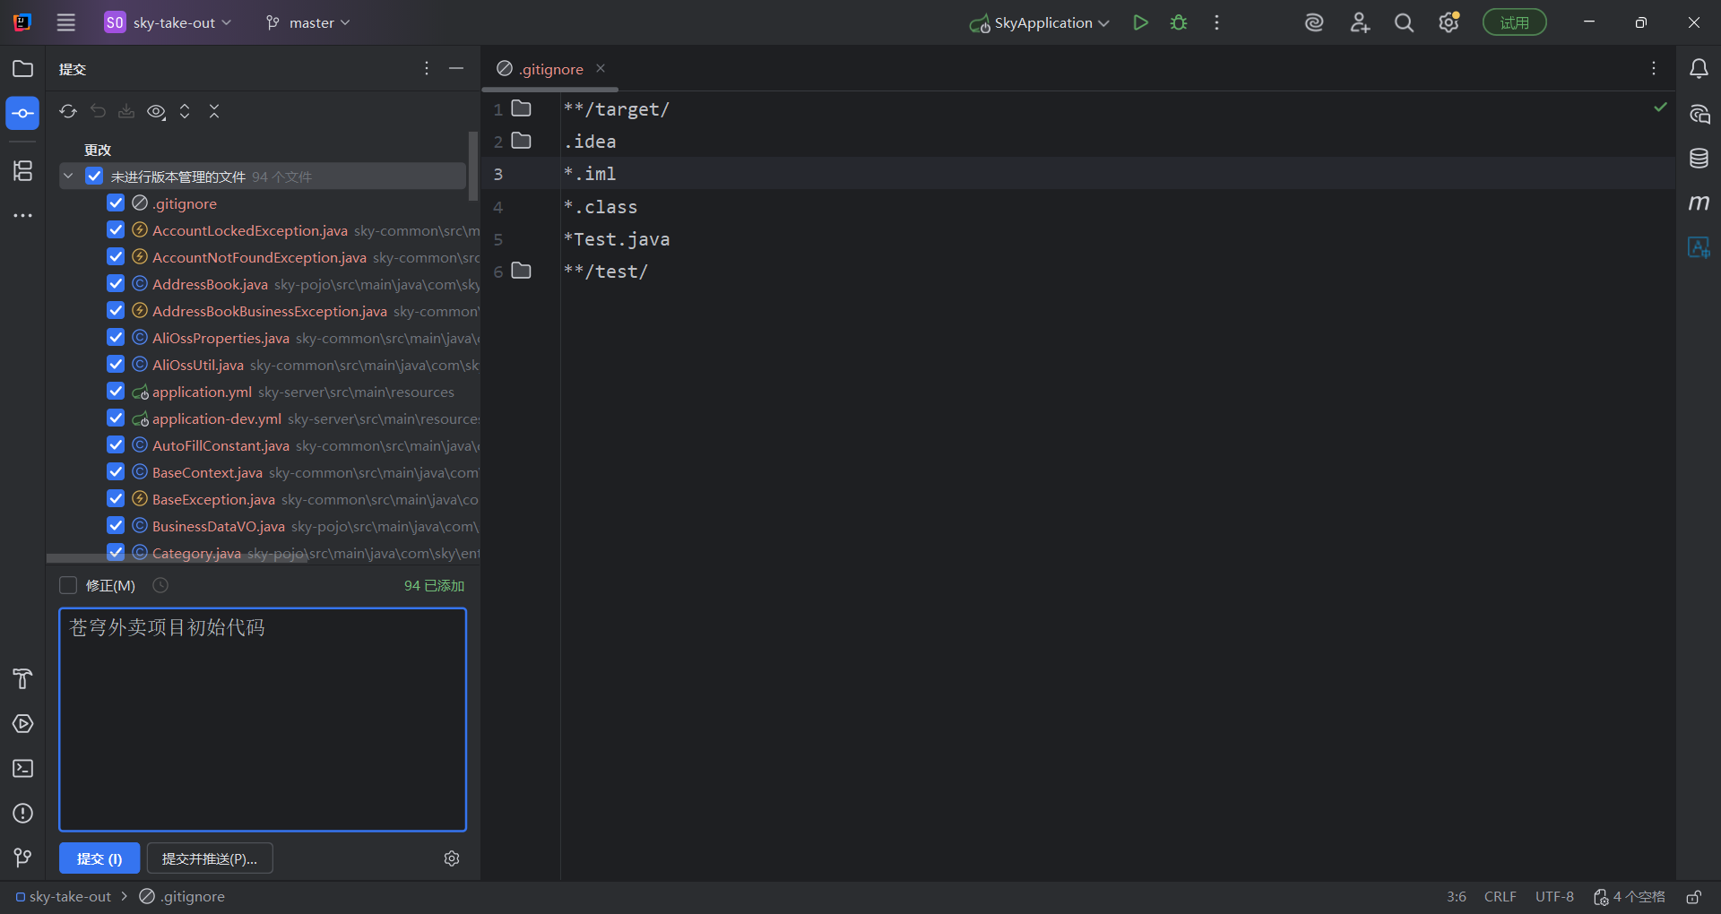Screen dimensions: 1721x914
Task: Click the Commit and Push button
Action: pos(210,858)
